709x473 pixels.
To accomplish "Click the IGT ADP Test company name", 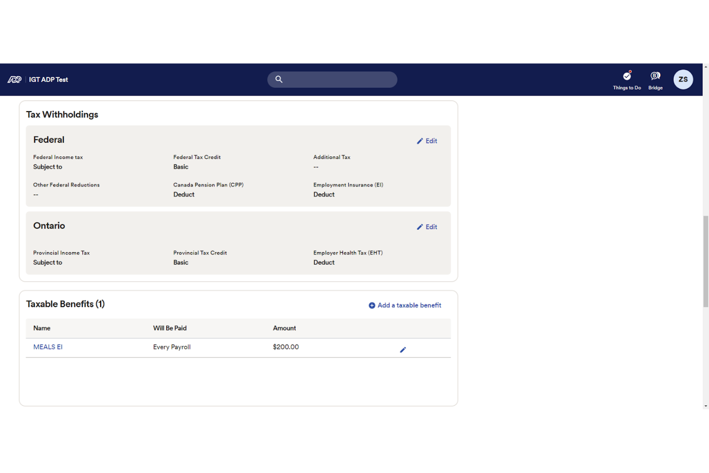I will click(x=48, y=80).
